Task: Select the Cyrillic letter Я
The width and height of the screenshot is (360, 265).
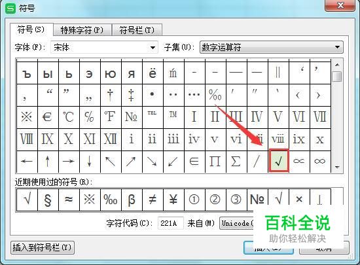Action: pyautogui.click(x=132, y=73)
